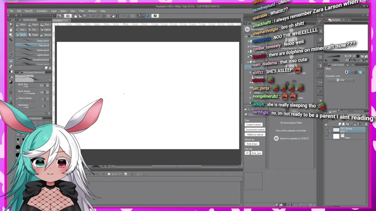376x211 pixels.
Task: Open the Filter menu
Action: 82,11
